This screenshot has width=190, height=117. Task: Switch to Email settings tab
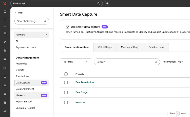click(156, 47)
